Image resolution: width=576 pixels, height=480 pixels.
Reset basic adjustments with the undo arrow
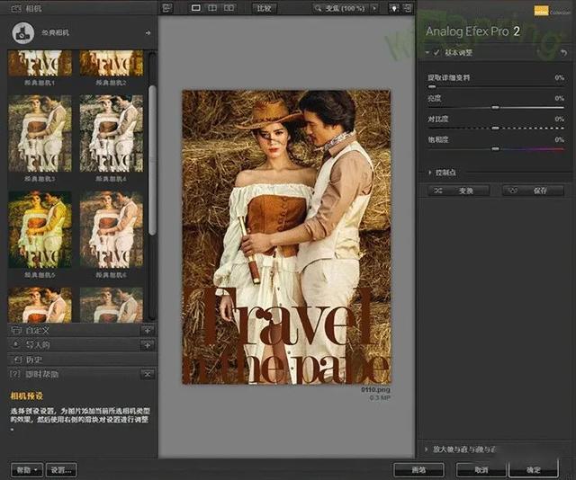tap(563, 53)
